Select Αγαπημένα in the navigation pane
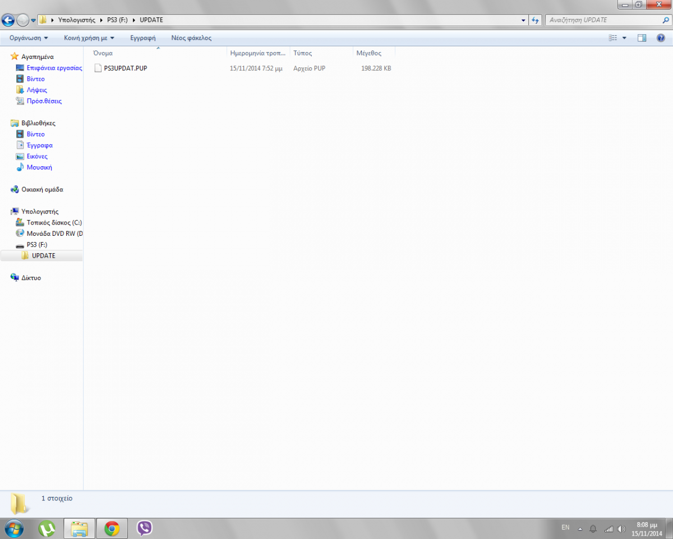 (37, 57)
